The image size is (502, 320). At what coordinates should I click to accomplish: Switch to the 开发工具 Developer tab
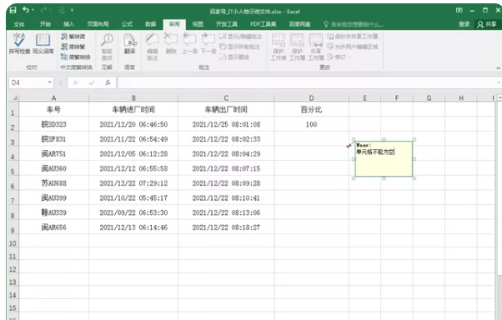(227, 24)
